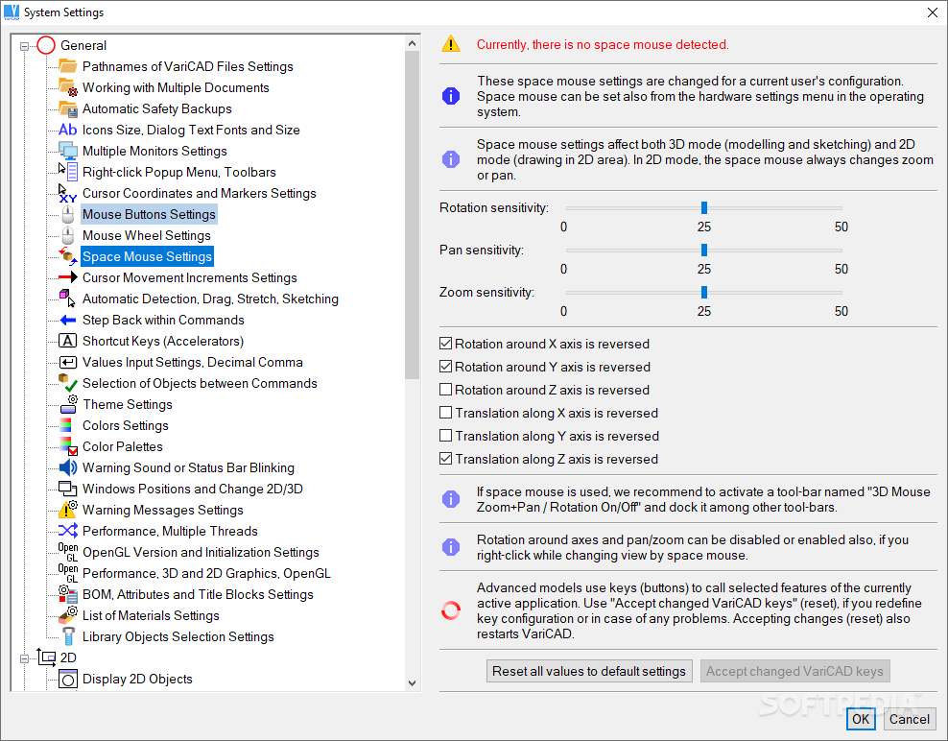Select Multiple Monitors Settings entry

click(x=154, y=151)
